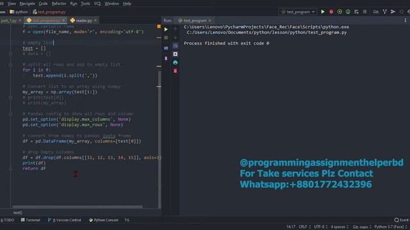Run test_program with the green play button in top toolbar
The height and width of the screenshot is (230, 410).
click(x=323, y=11)
